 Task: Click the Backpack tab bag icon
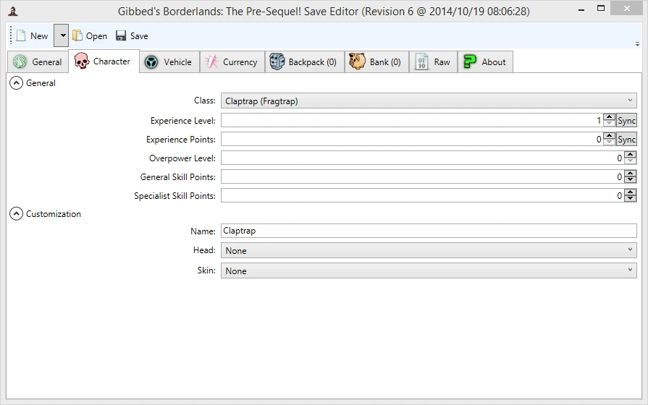(x=277, y=62)
